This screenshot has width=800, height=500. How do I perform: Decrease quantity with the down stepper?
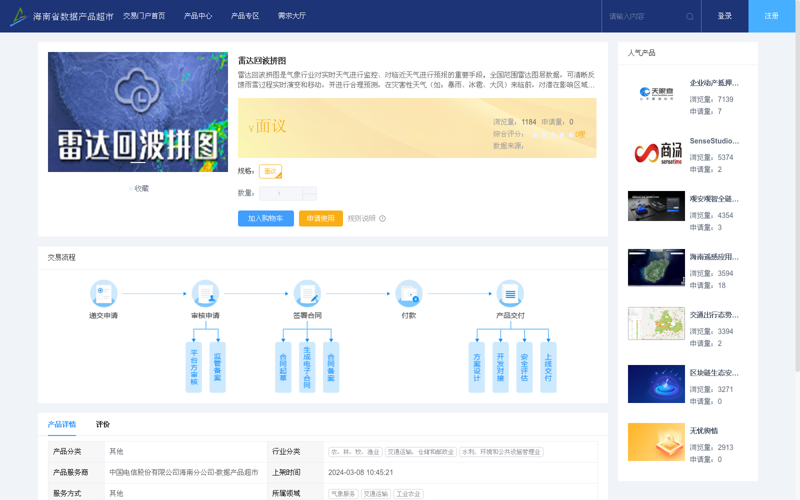(x=310, y=197)
